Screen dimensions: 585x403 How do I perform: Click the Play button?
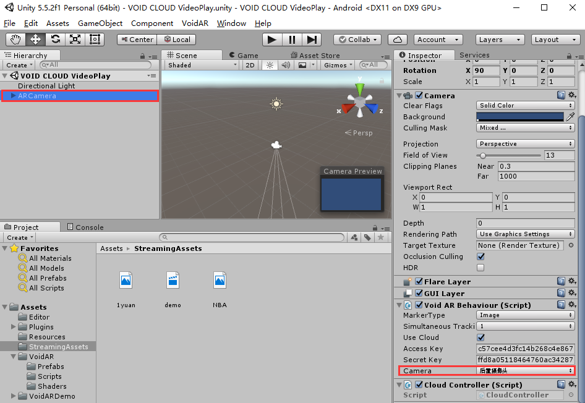[272, 40]
